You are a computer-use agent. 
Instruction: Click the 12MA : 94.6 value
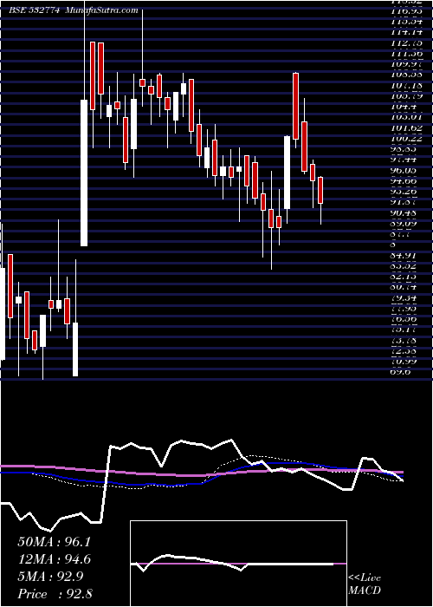[x=54, y=559]
